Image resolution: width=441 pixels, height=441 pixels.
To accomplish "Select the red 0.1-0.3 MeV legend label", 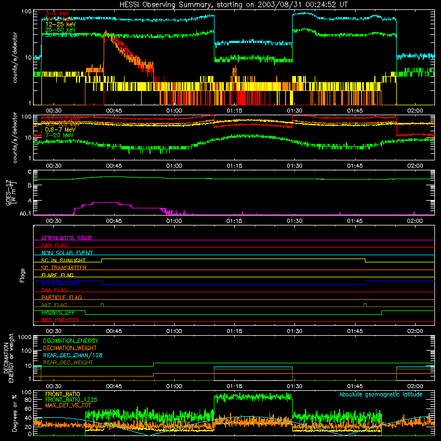I will pos(62,119).
